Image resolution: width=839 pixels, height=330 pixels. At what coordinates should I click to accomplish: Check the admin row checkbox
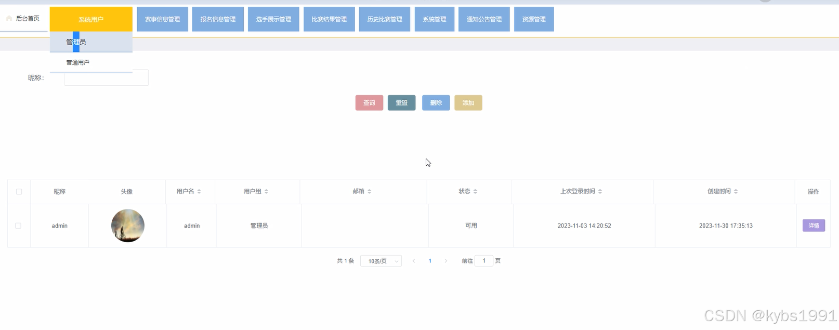click(18, 226)
